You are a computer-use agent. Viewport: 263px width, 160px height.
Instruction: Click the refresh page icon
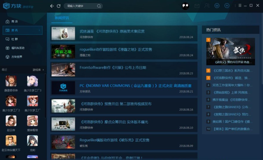(x=59, y=6)
